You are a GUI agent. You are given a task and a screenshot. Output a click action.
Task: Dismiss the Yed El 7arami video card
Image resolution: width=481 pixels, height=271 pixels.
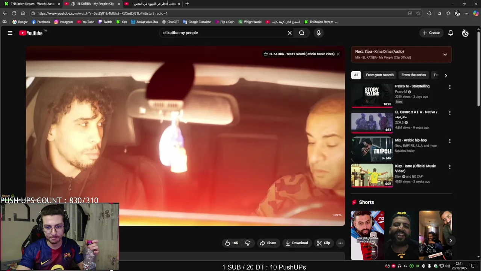(338, 54)
